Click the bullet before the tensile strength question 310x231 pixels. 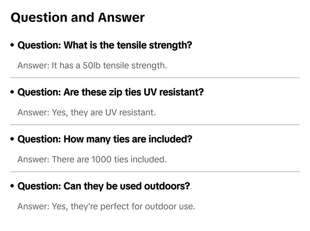point(13,46)
